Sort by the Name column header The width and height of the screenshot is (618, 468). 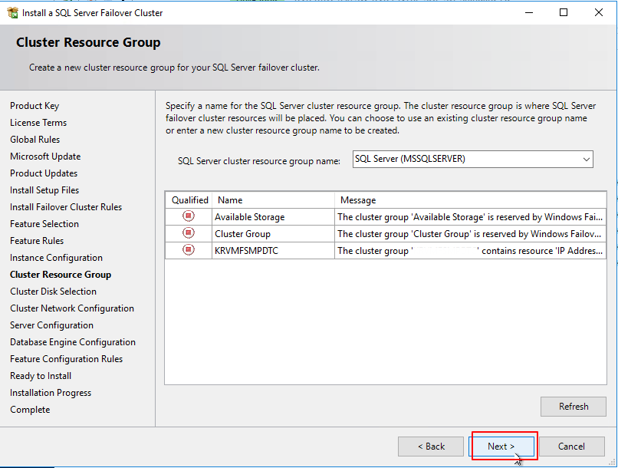click(274, 200)
